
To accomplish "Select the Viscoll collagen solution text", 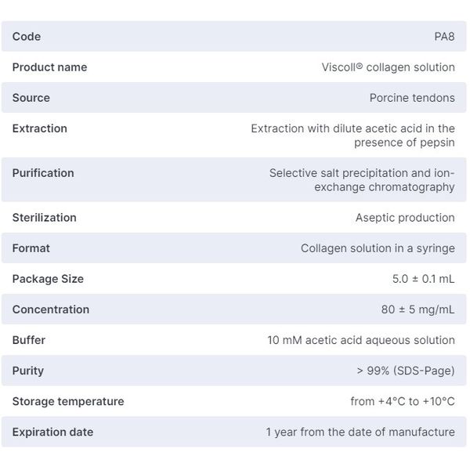I will (389, 67).
